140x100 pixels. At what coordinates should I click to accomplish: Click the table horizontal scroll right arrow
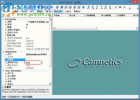[x=137, y=28]
